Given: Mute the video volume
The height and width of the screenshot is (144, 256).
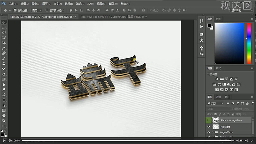Looking at the screenshot, I should tap(246, 140).
